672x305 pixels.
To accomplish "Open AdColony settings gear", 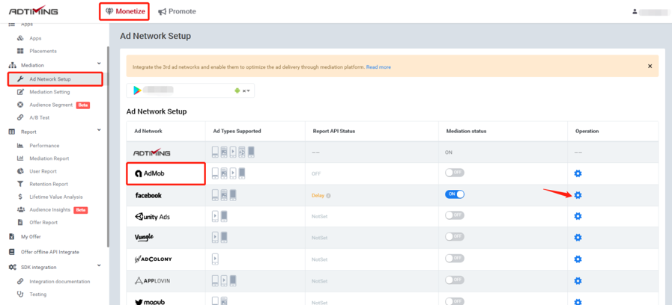I will tap(578, 259).
